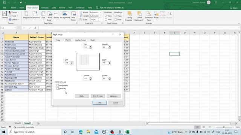Open the Sheet Options dialog launcher
This screenshot has height=135, width=241.
point(122,23)
